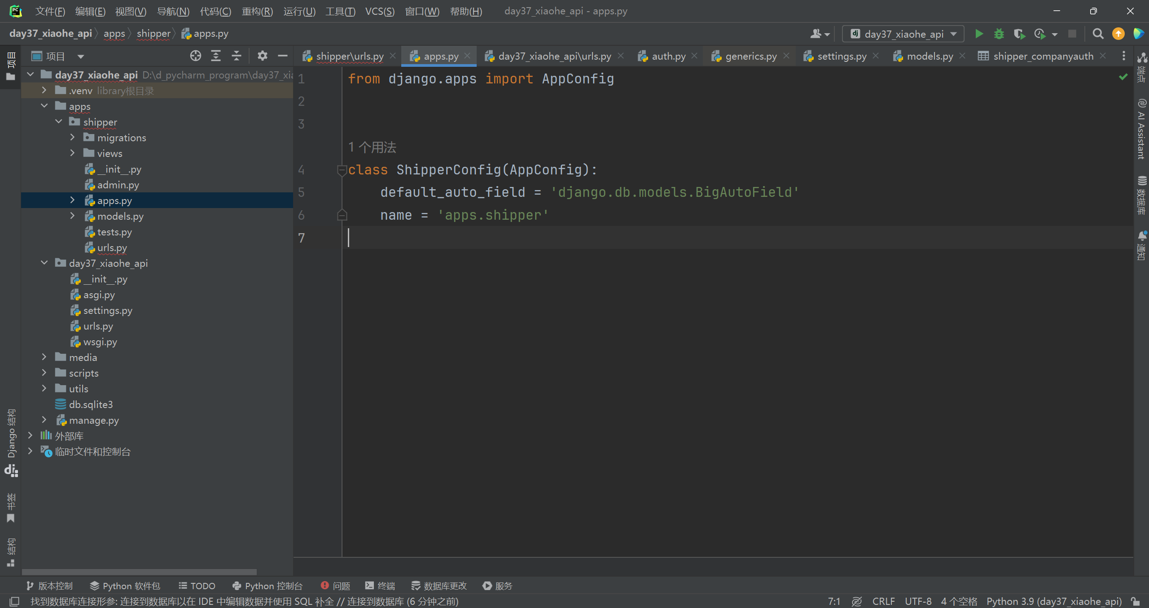Screen dimensions: 1149x608
Task: Open the TODO tool window
Action: (x=197, y=586)
